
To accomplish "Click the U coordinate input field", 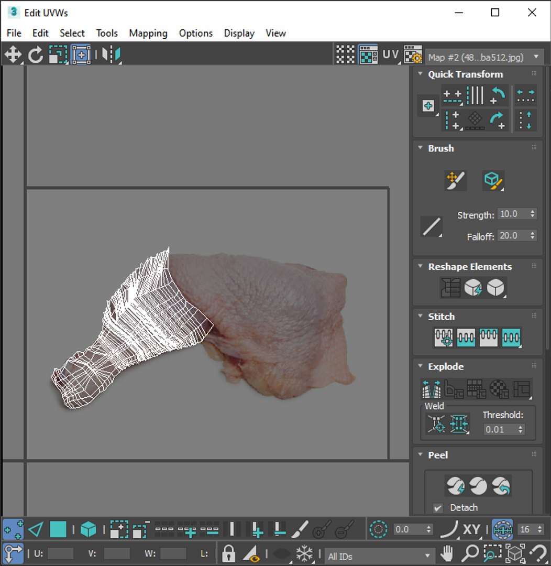I will click(x=60, y=554).
